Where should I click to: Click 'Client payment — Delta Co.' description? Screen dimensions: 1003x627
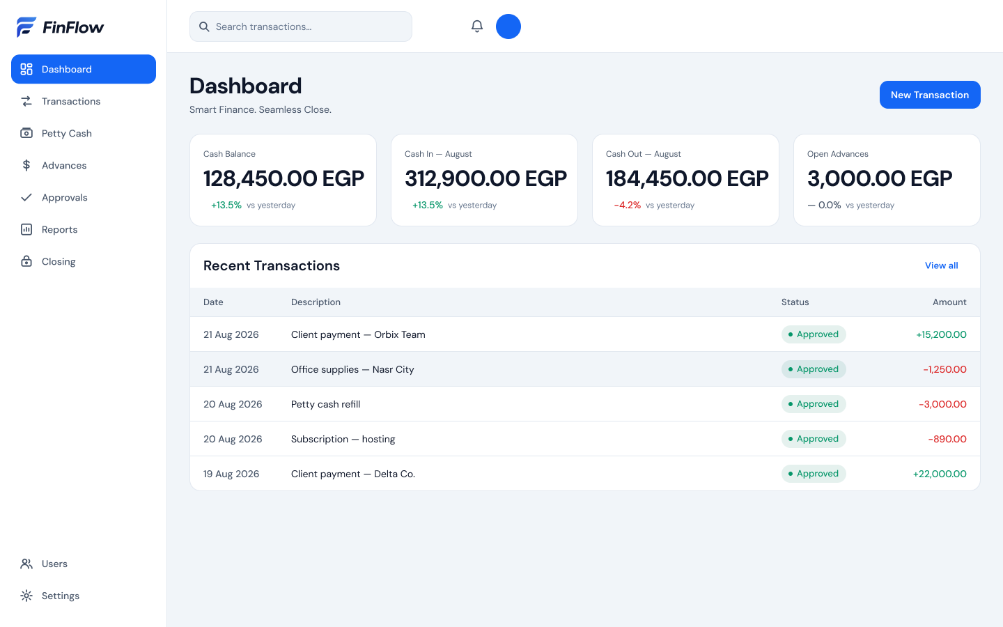[x=353, y=474]
